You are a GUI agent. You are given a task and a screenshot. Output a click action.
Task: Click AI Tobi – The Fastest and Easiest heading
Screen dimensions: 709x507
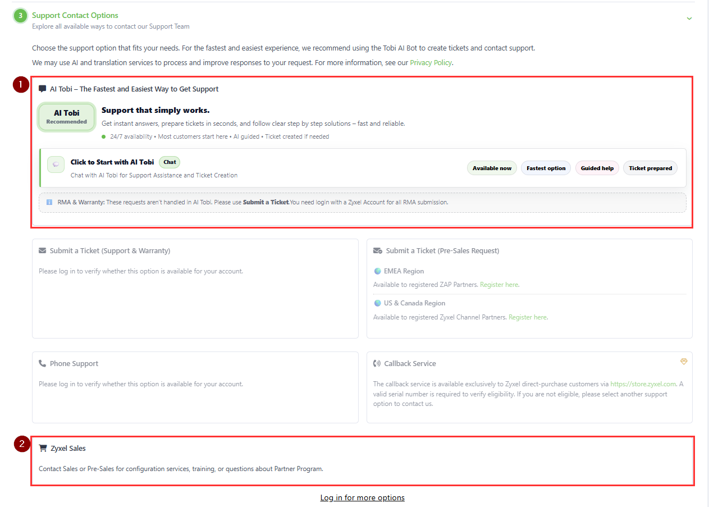click(134, 89)
